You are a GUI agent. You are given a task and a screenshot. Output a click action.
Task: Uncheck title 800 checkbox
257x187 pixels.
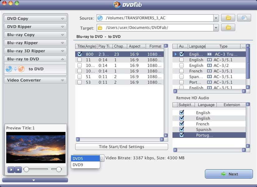pyautogui.click(x=80, y=54)
